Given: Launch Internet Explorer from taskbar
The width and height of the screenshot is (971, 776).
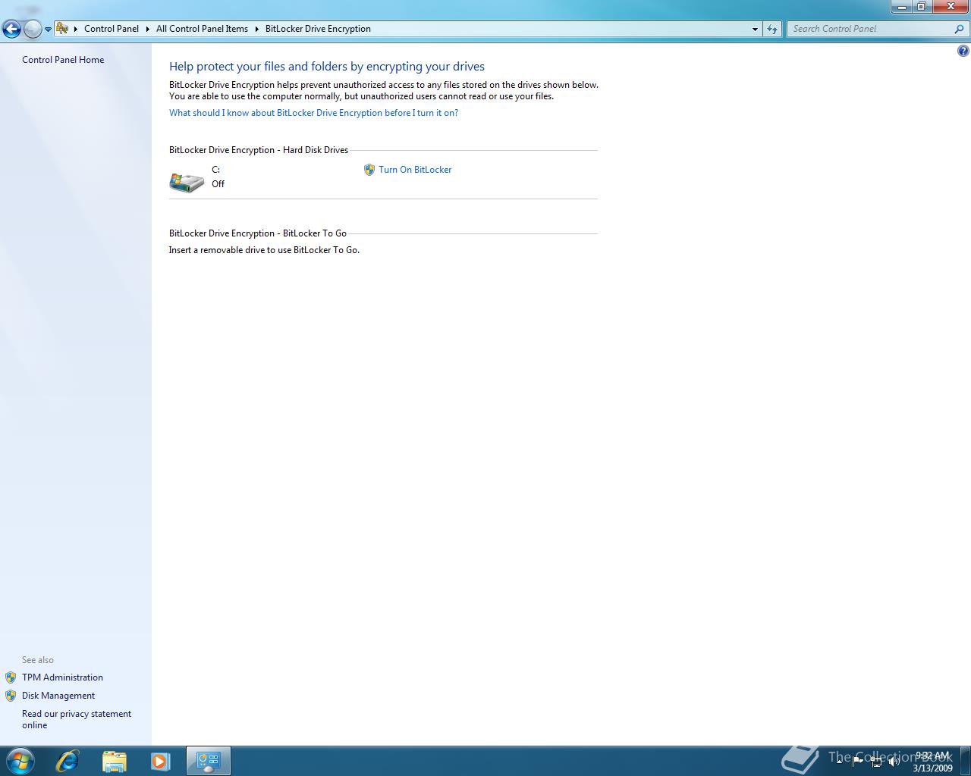Looking at the screenshot, I should coord(68,761).
